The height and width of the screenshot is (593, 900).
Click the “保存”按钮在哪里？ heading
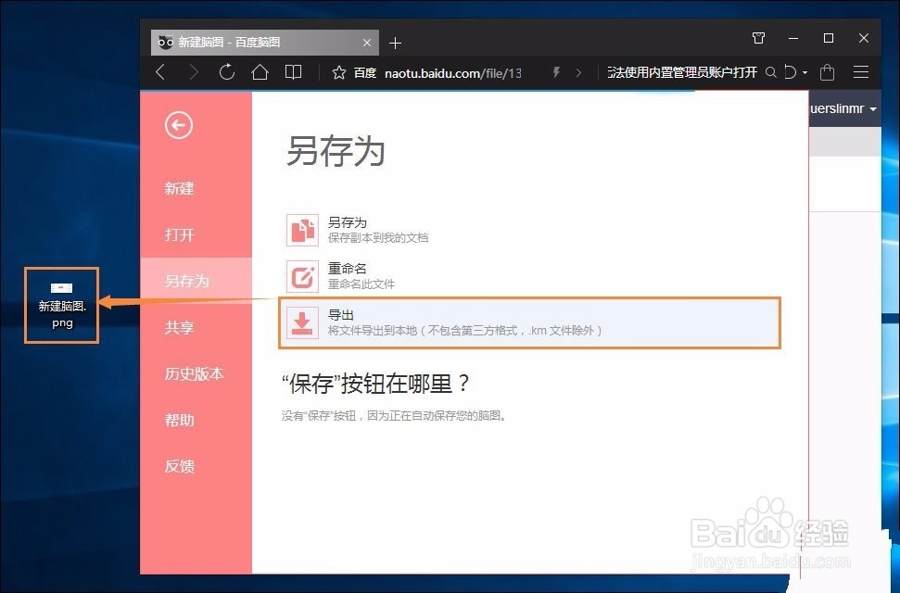[x=375, y=384]
